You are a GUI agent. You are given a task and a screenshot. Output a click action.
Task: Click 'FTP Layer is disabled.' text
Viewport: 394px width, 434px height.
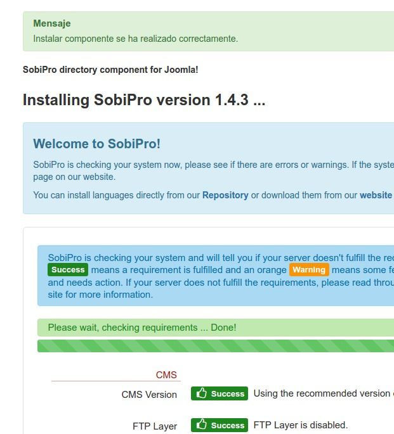click(300, 425)
